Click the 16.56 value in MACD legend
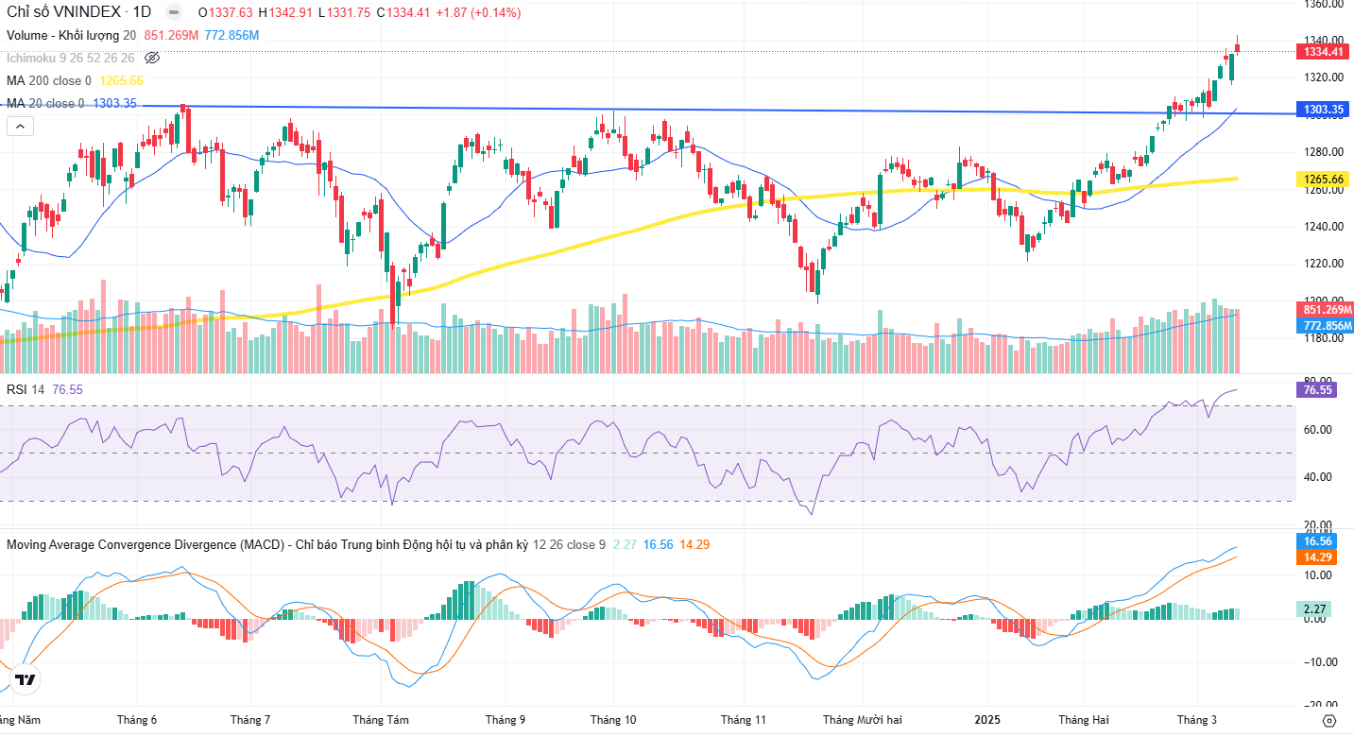Viewport: 1354px width, 737px height. [657, 545]
